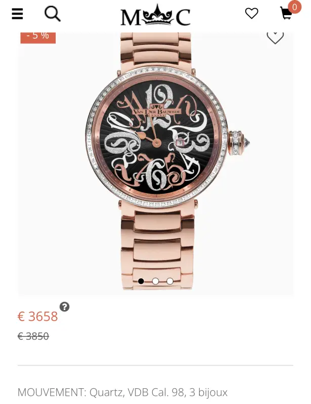The image size is (311, 404).
Task: Switch to the second image carousel dot
Action: (155, 281)
